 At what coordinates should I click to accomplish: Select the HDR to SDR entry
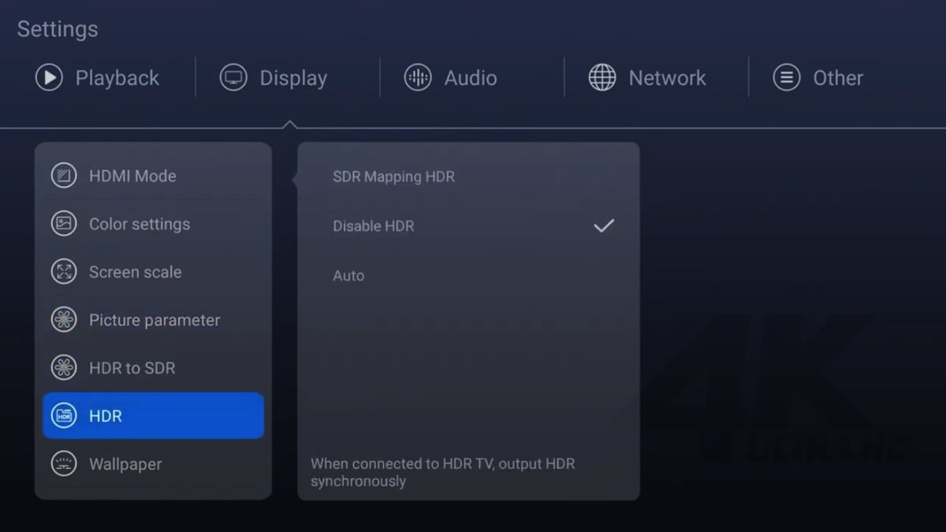153,368
